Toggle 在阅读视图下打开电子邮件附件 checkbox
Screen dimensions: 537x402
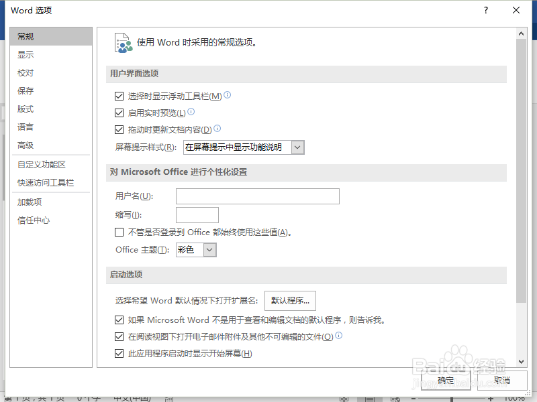click(119, 337)
